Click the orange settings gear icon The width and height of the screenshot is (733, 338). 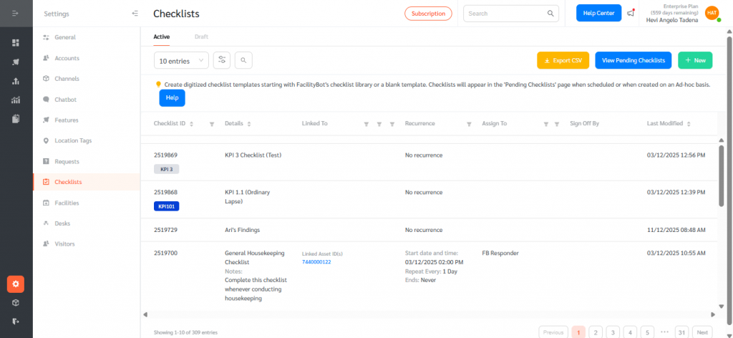click(x=16, y=284)
